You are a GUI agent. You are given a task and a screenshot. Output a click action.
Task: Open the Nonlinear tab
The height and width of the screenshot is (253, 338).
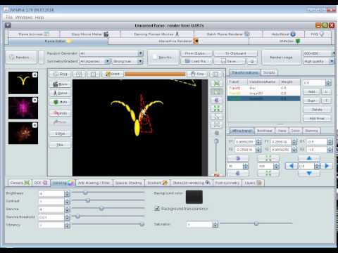pyautogui.click(x=265, y=131)
